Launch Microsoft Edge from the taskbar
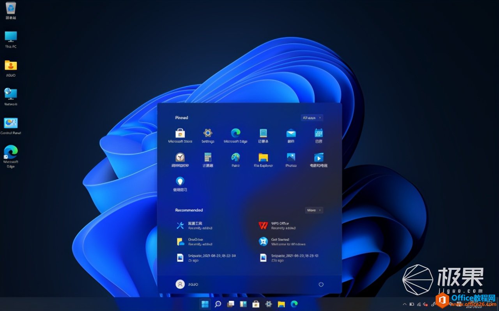The height and width of the screenshot is (311, 499). coord(294,304)
